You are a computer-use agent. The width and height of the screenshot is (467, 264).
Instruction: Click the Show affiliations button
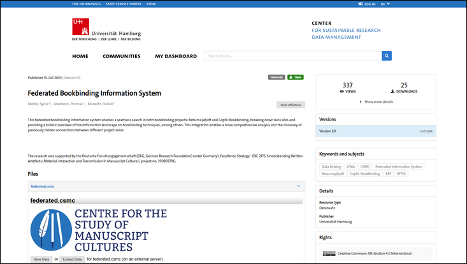(291, 105)
